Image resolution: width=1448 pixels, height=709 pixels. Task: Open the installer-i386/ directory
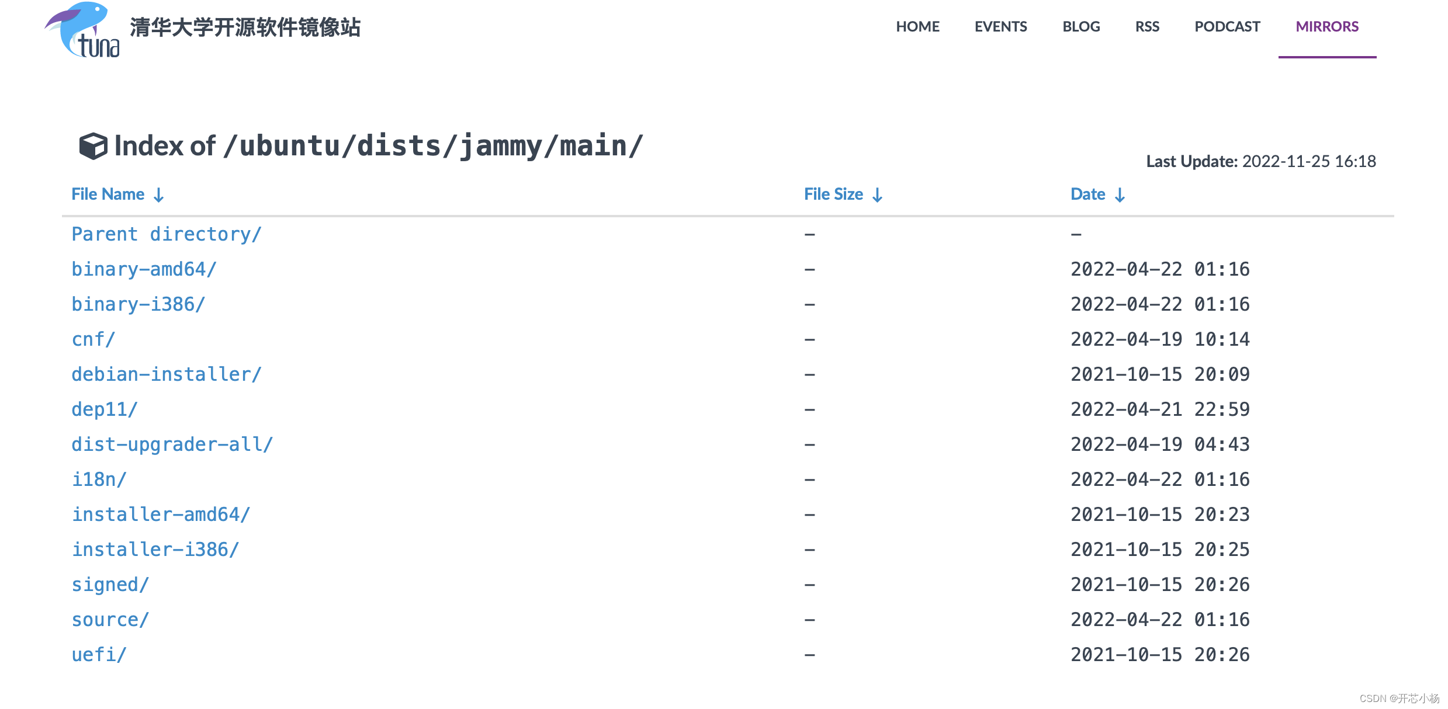click(155, 550)
